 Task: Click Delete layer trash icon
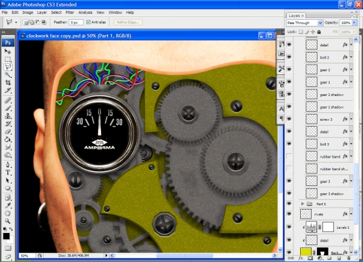click(x=348, y=258)
